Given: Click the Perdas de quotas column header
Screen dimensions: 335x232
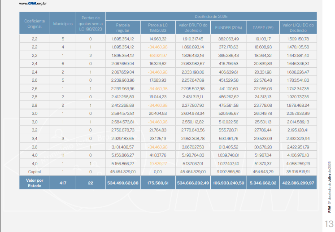Looking at the screenshot, I should pyautogui.click(x=90, y=24).
